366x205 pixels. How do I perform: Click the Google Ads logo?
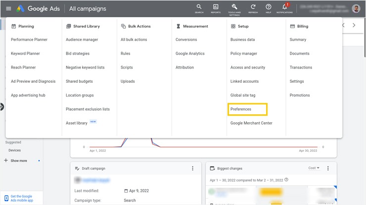[x=38, y=8]
